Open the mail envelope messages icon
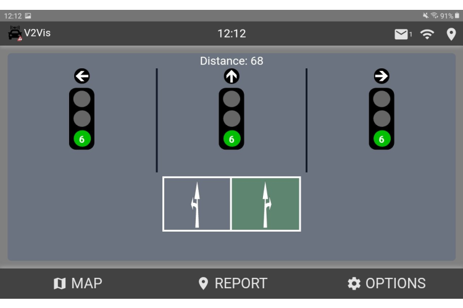 (x=401, y=34)
